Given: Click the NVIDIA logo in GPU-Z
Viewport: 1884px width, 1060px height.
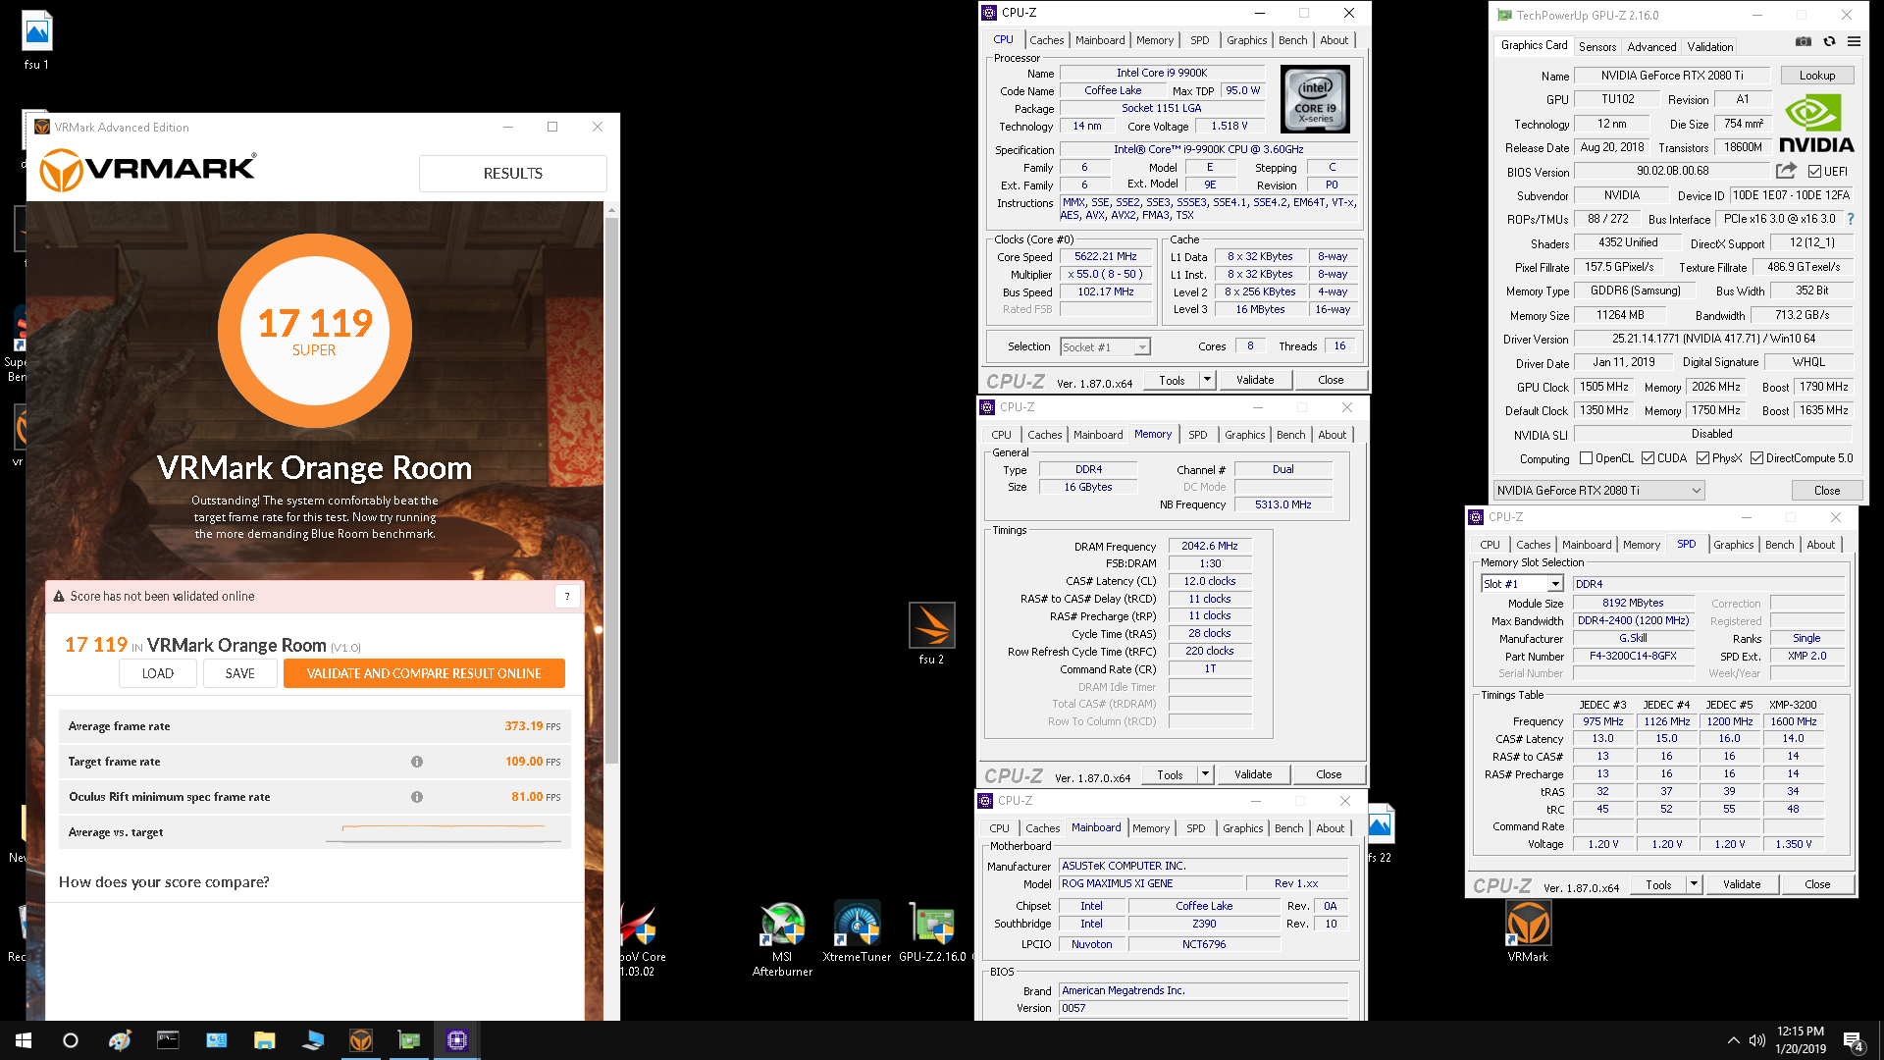Looking at the screenshot, I should pyautogui.click(x=1816, y=125).
